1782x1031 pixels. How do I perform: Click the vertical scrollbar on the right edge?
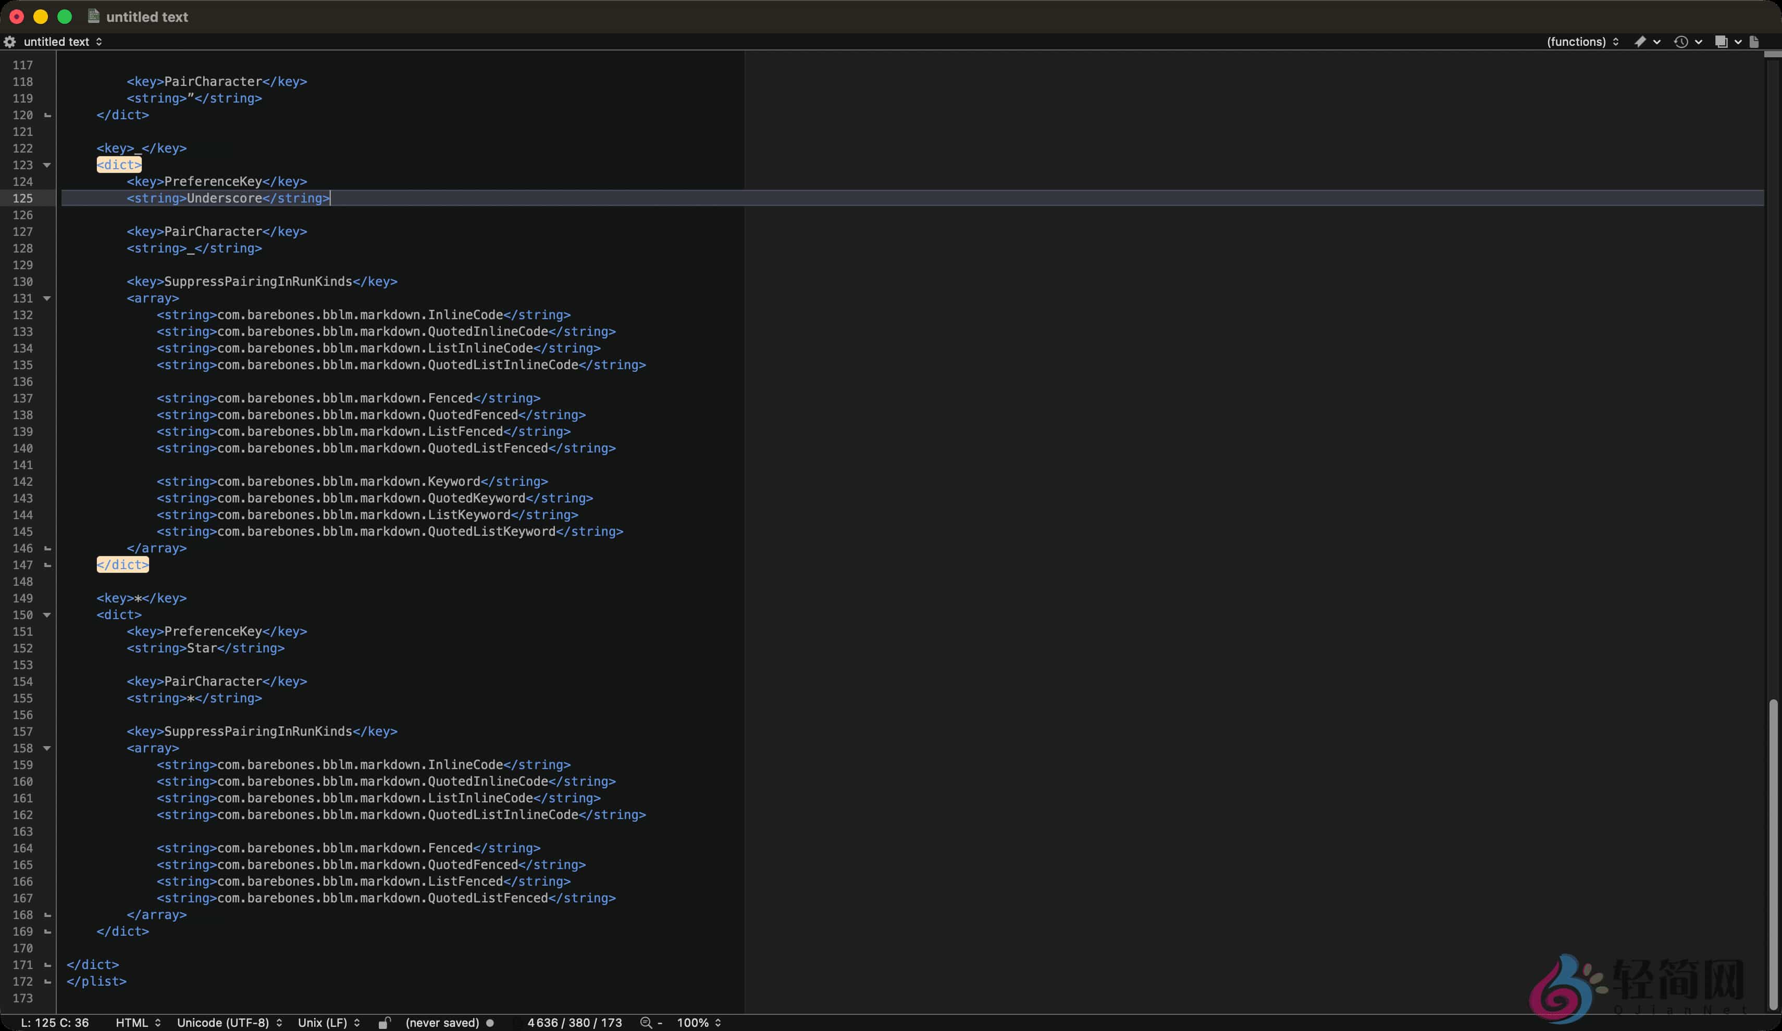(x=1774, y=848)
